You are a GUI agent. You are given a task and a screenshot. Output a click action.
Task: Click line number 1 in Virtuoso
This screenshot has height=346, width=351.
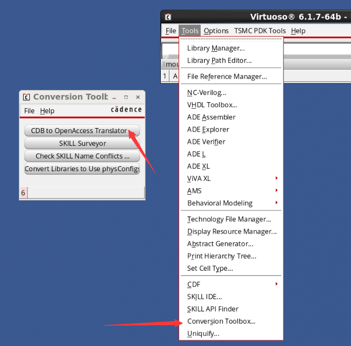pyautogui.click(x=165, y=76)
